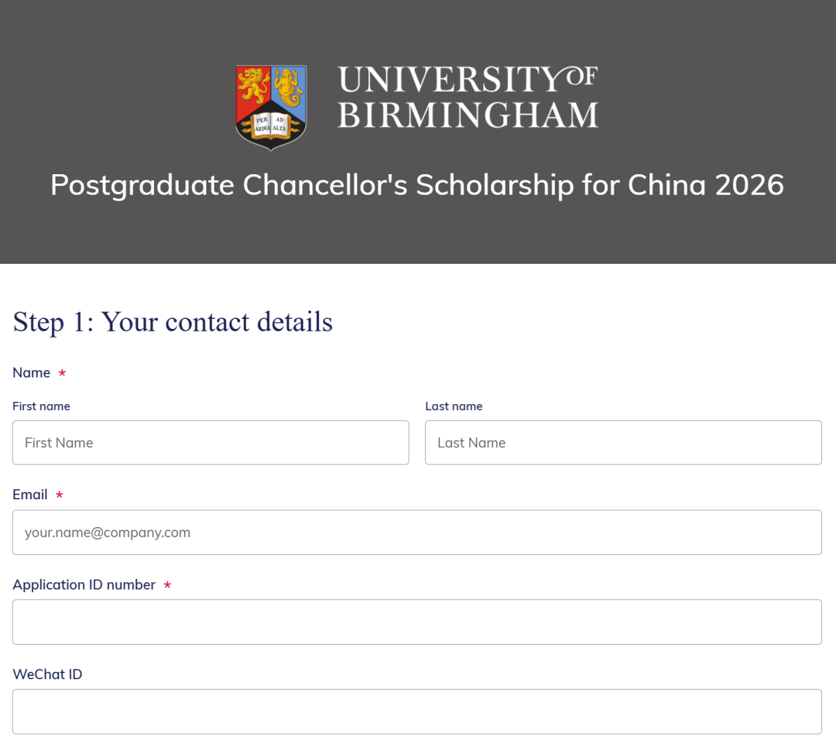Click the Application ID number field
The image size is (836, 747).
click(416, 622)
